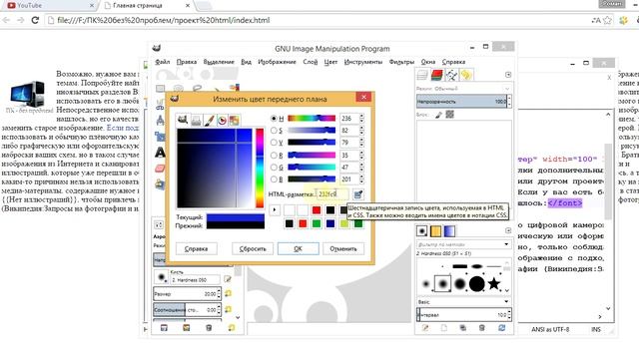Switch to the Channels tab in right dock
Image resolution: width=639 pixels, height=359 pixels.
437,75
